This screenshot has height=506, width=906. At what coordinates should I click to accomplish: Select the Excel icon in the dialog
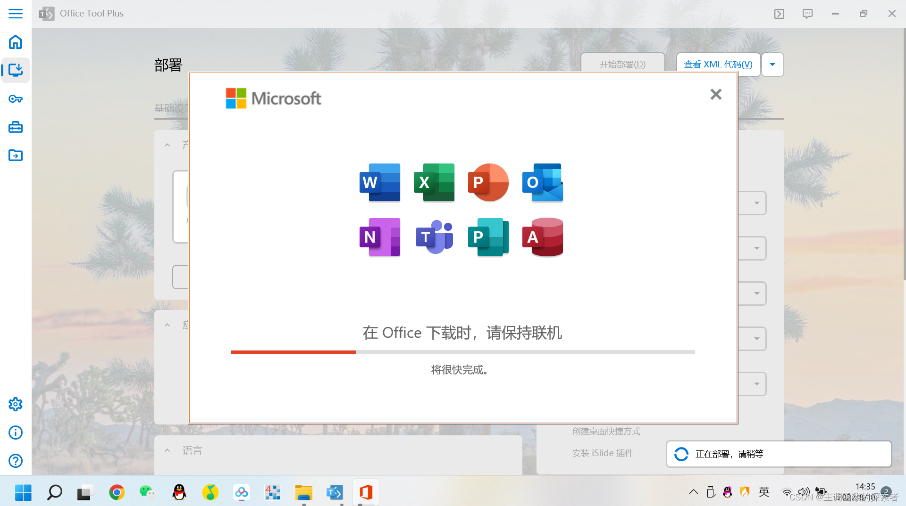pyautogui.click(x=434, y=183)
